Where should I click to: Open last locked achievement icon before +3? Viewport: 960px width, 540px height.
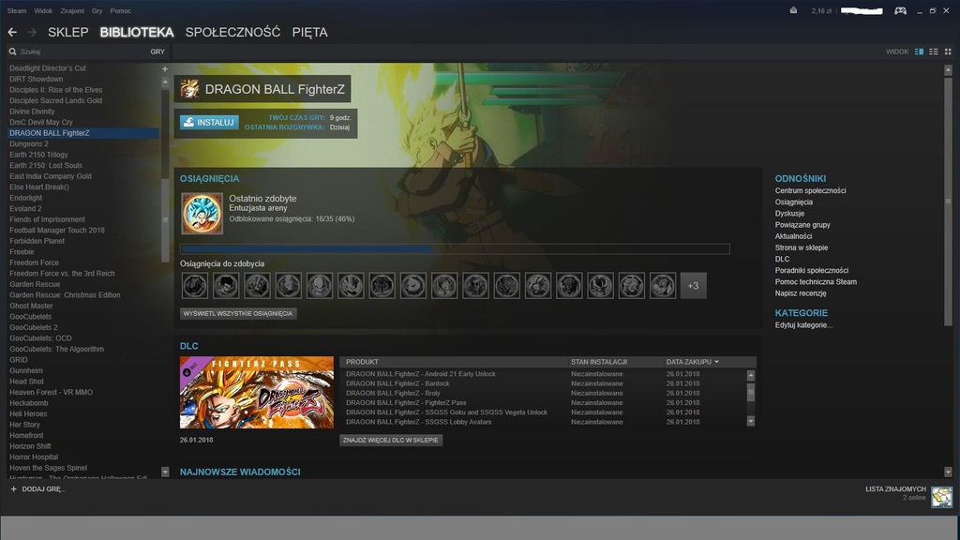tap(663, 286)
